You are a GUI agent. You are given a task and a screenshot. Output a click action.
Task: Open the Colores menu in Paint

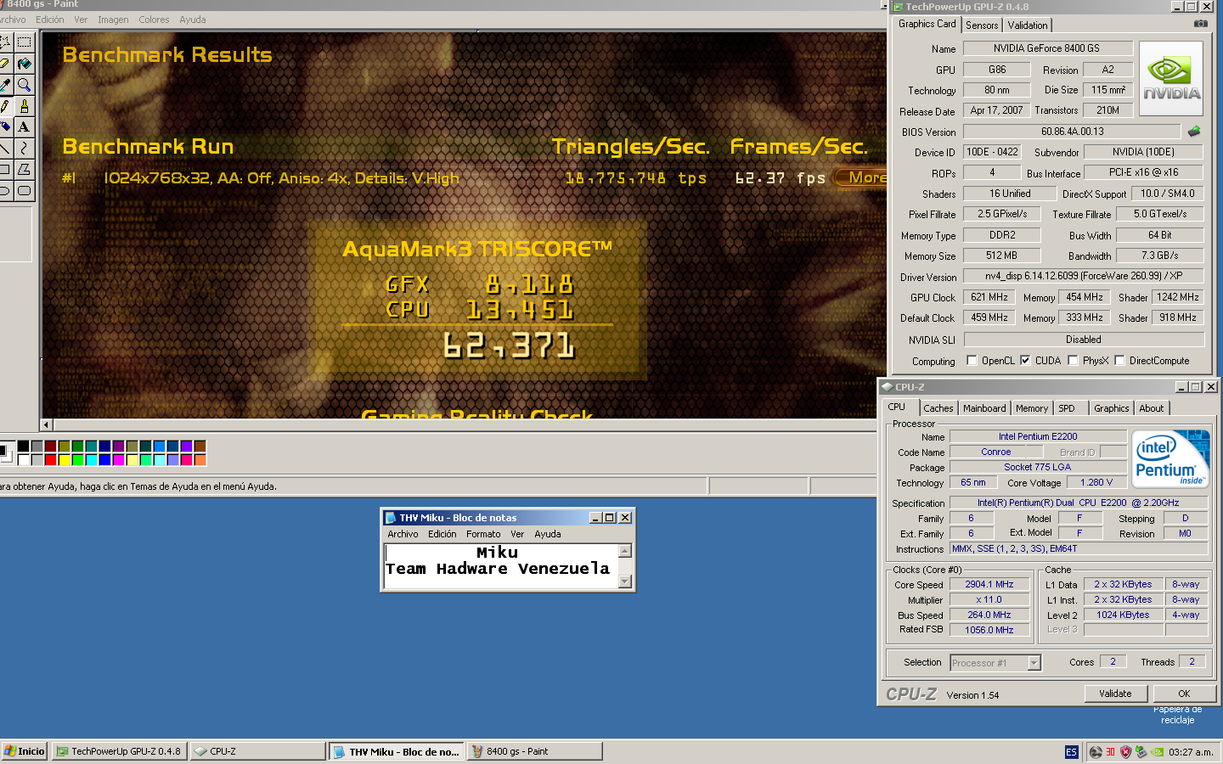154,20
